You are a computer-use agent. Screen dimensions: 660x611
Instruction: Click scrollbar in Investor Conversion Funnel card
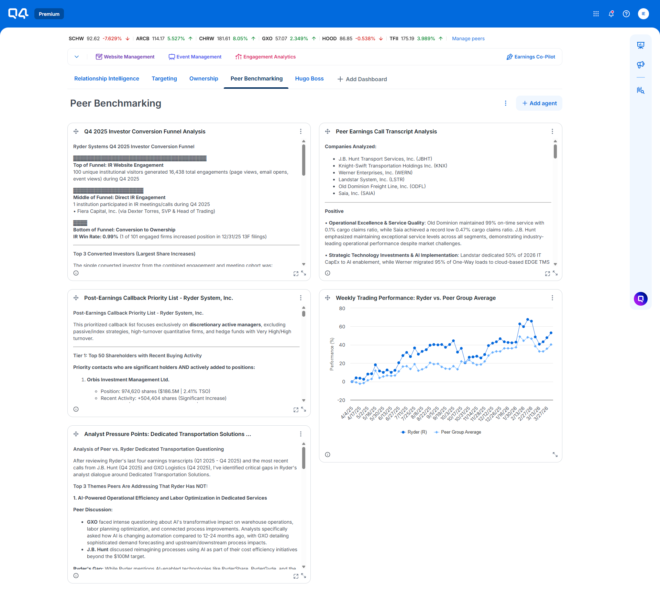pos(304,160)
